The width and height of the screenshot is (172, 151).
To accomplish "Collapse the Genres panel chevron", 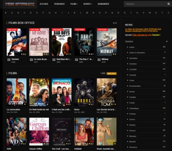I will [x=167, y=41].
